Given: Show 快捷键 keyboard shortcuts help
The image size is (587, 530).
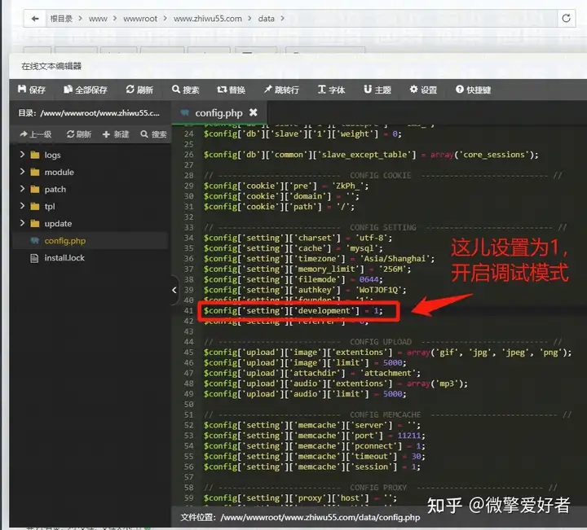Looking at the screenshot, I should pos(473,90).
